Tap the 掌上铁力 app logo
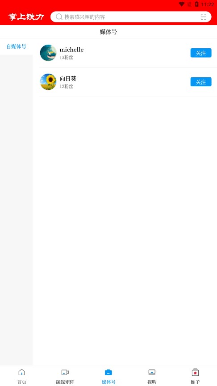 [x=26, y=17]
